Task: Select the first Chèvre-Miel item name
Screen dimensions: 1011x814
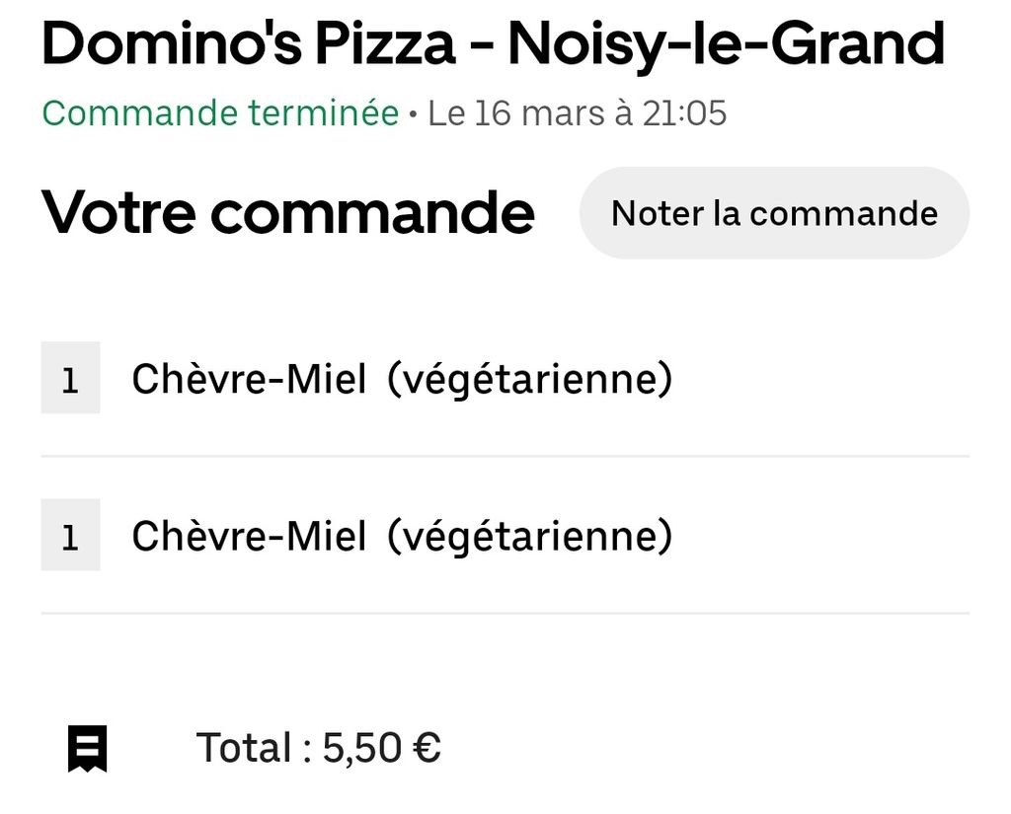Action: [x=249, y=379]
